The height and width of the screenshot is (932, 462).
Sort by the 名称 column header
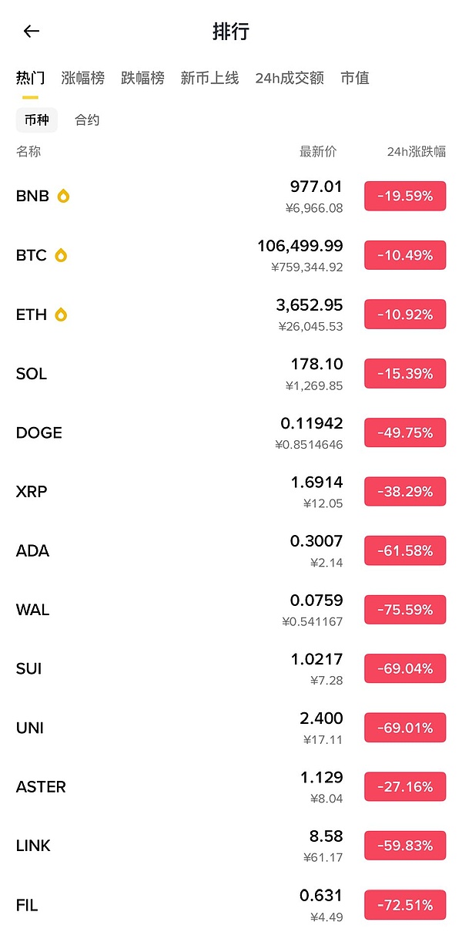pos(28,152)
